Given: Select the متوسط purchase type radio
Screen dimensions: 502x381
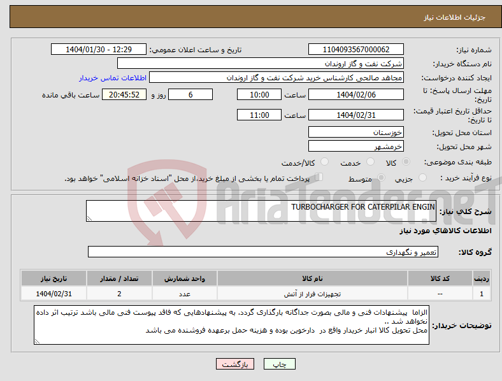Looking at the screenshot, I should click(381, 177).
